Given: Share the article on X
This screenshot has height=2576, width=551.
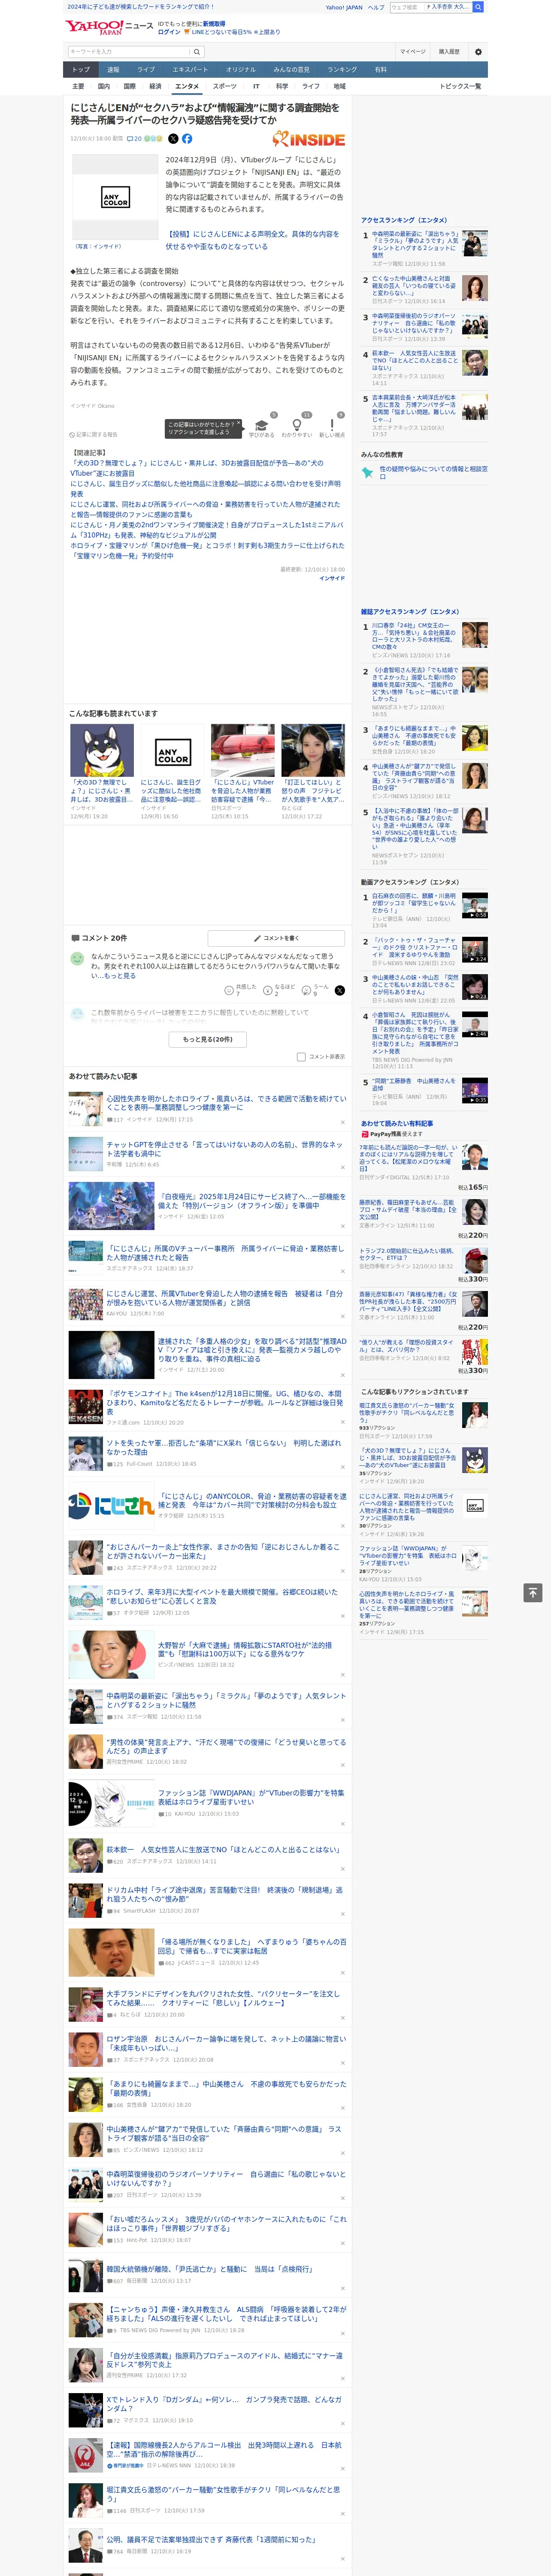Looking at the screenshot, I should [173, 139].
